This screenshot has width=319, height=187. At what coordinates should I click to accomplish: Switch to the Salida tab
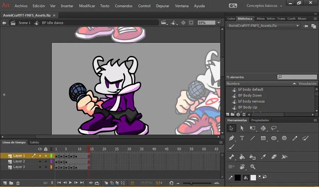pyautogui.click(x=34, y=142)
